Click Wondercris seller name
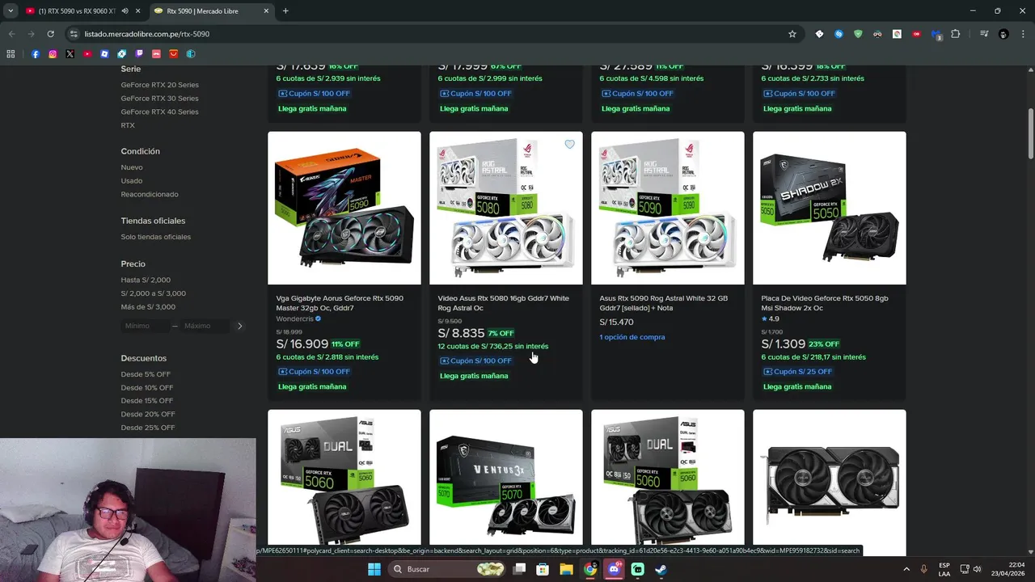This screenshot has width=1035, height=582. coord(295,318)
